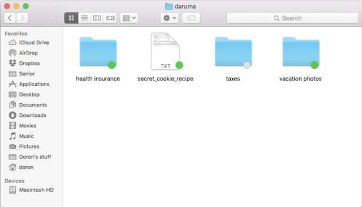Switch to cover flow view

(110, 18)
